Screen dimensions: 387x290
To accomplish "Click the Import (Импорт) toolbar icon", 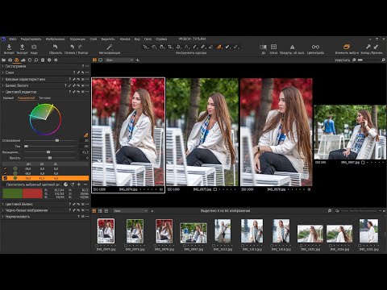I will [x=9, y=48].
